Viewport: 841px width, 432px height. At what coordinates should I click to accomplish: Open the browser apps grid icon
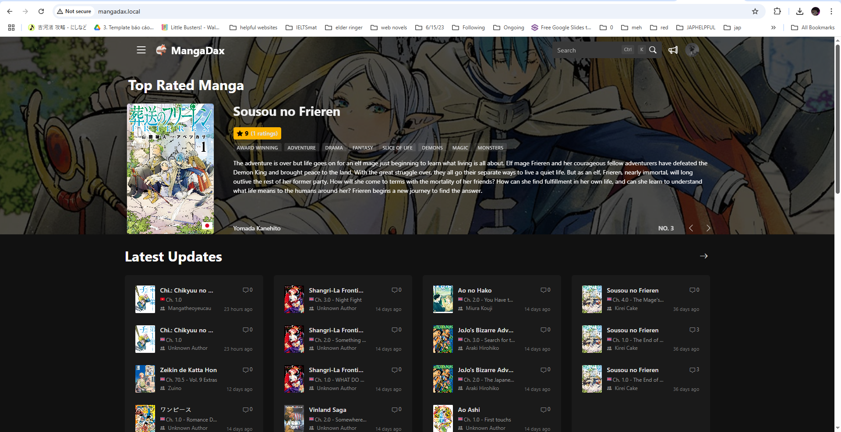(x=11, y=28)
